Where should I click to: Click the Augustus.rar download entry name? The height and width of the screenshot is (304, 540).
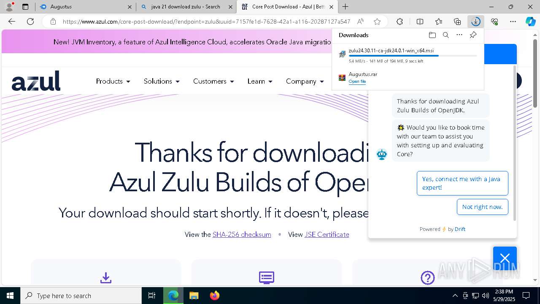[363, 74]
